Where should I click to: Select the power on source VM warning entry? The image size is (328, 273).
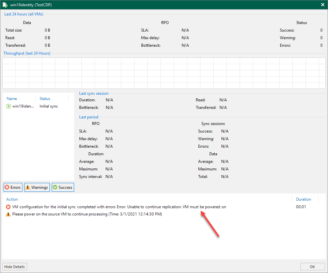(87, 214)
